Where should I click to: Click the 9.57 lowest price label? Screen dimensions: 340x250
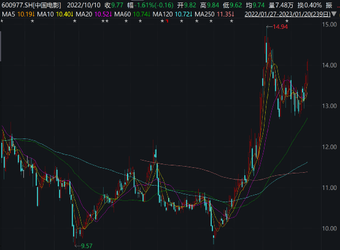point(87,246)
